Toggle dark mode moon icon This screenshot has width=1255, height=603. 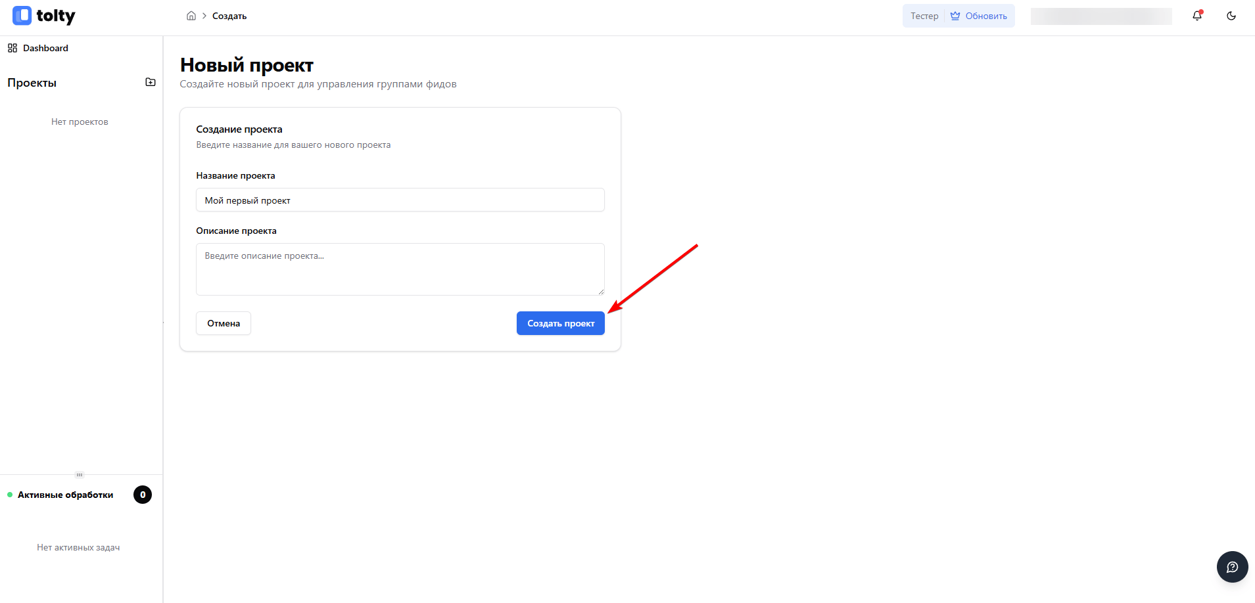[1231, 16]
